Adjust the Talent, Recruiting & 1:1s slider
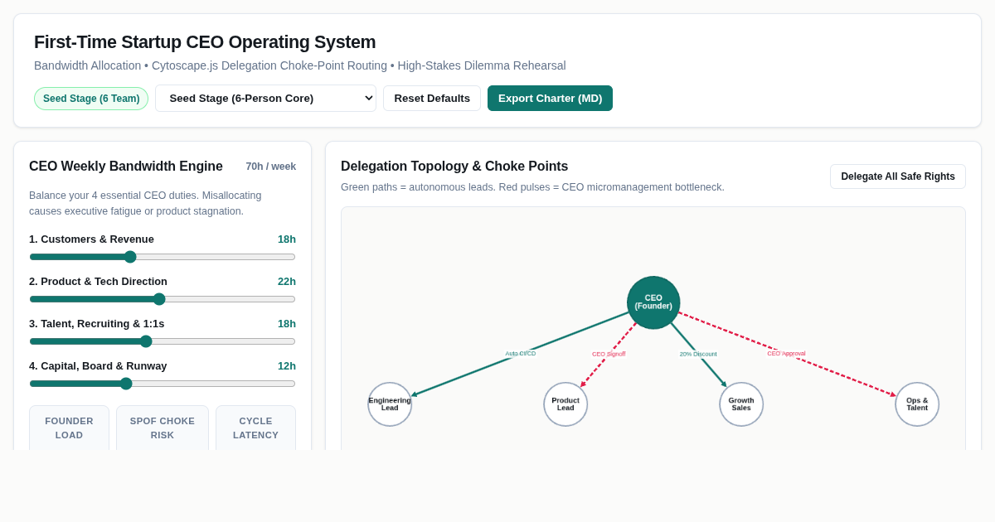 tap(163, 341)
